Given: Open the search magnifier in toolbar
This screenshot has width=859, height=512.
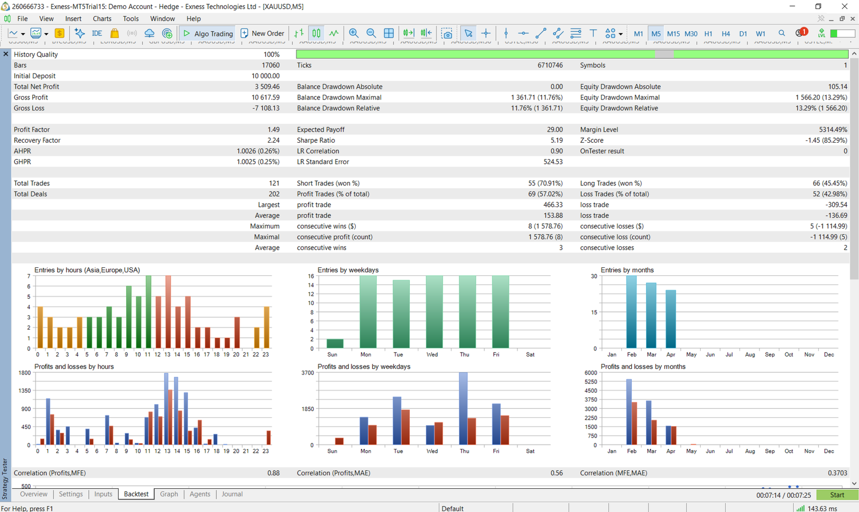Looking at the screenshot, I should (781, 33).
